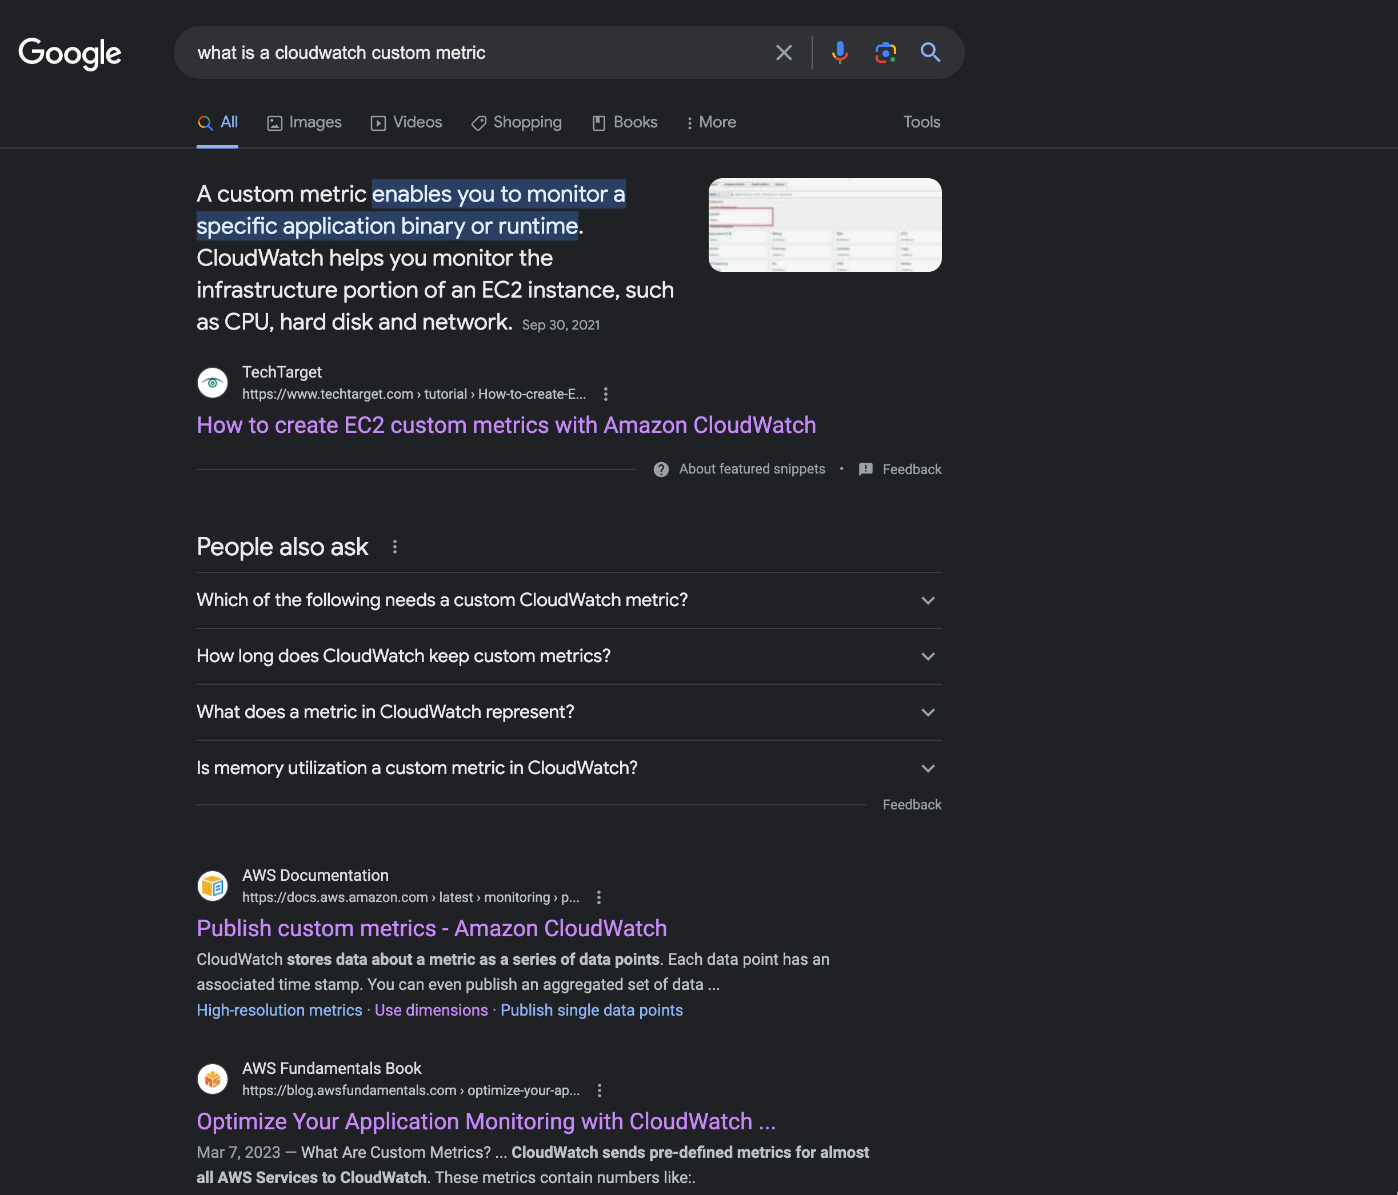Click the docs.aws.amazon.com breadcrumb URL
The width and height of the screenshot is (1398, 1195).
coord(410,897)
